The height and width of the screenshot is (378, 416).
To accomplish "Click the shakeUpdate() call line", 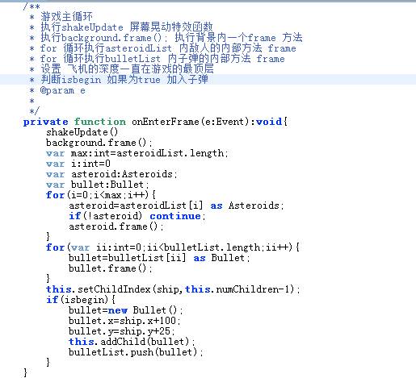I will pyautogui.click(x=82, y=132).
